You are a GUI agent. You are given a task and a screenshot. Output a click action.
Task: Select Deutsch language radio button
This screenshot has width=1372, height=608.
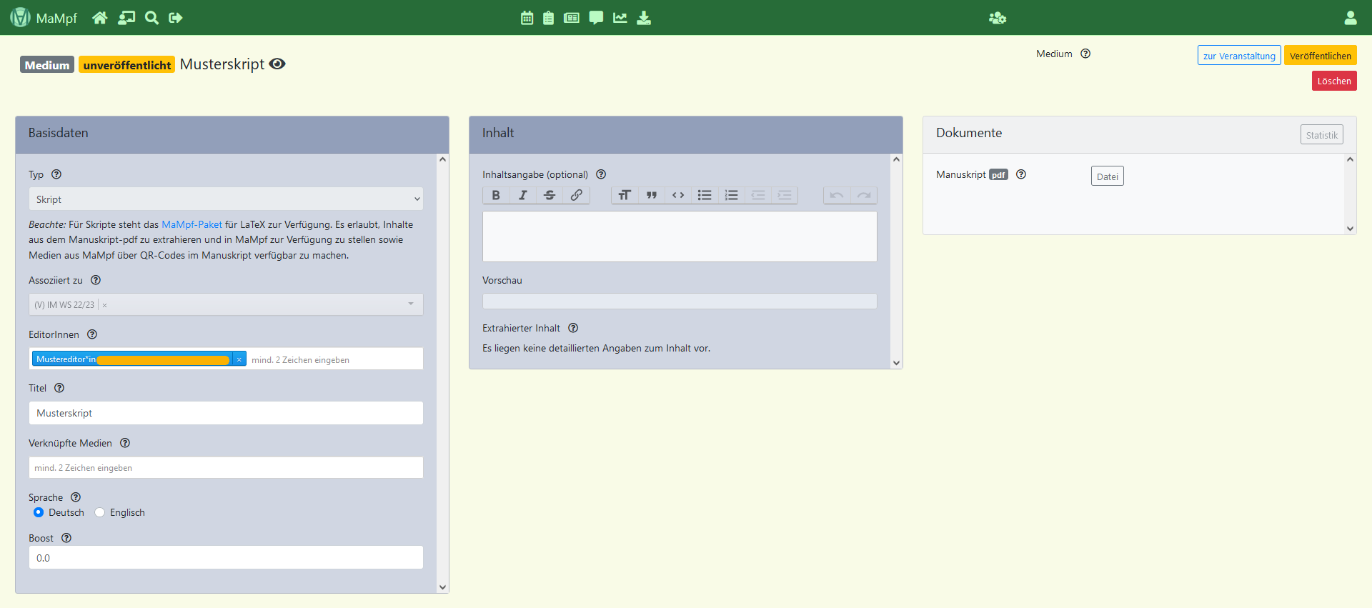[x=39, y=512]
